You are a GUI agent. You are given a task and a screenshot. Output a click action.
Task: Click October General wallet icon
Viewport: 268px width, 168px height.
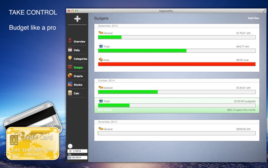click(101, 87)
